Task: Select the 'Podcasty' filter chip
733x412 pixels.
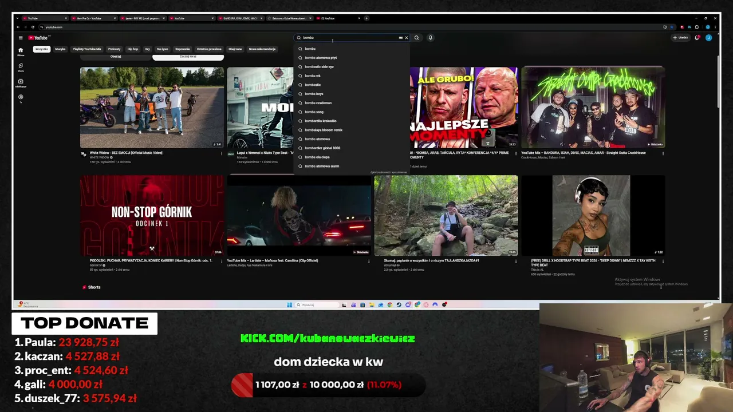Action: 114,49
